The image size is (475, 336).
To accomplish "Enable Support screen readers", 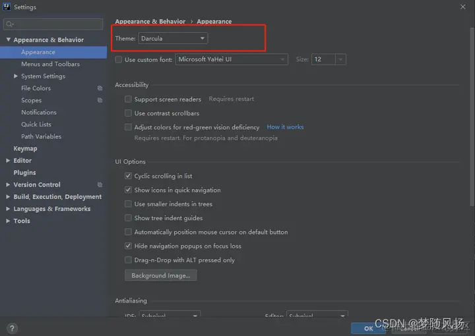I will tap(128, 99).
